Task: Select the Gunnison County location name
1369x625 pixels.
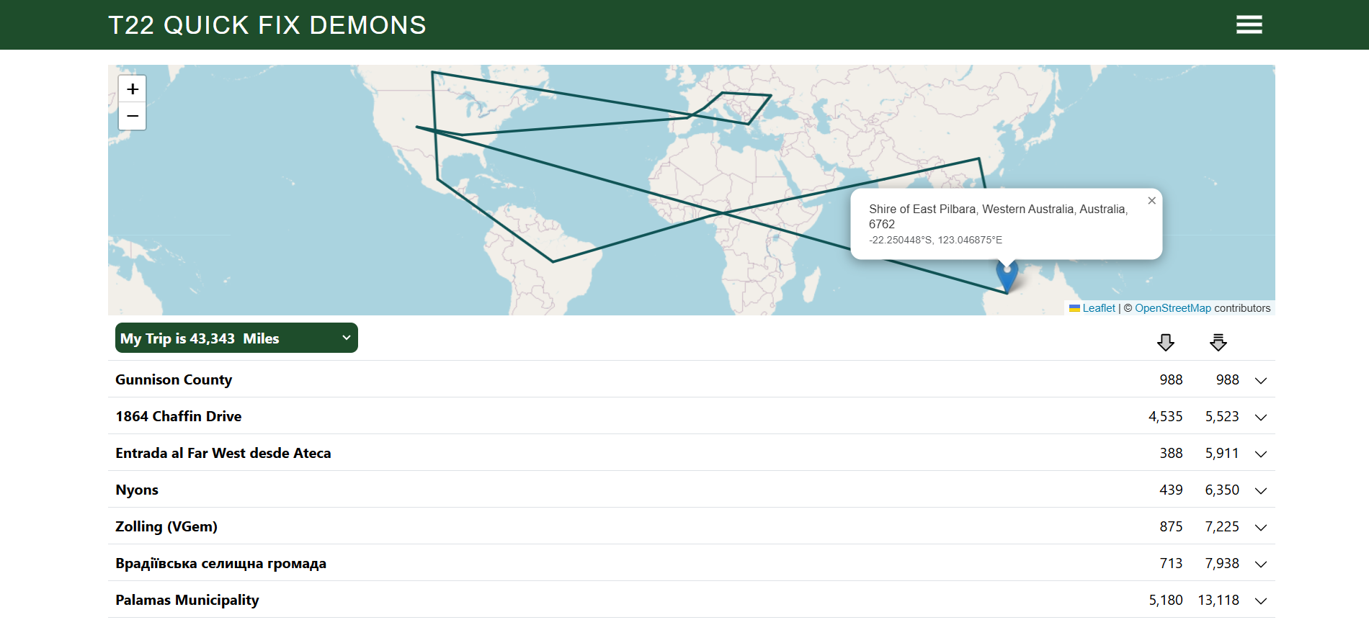Action: [x=174, y=379]
